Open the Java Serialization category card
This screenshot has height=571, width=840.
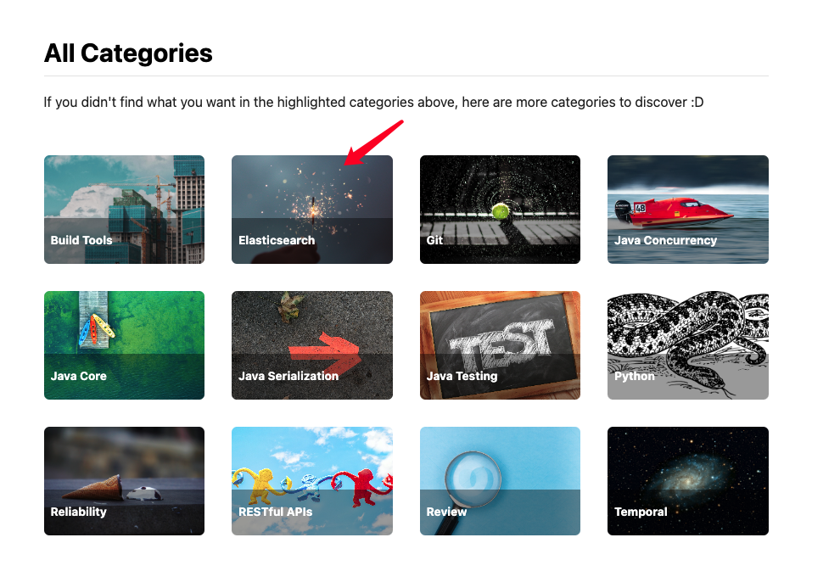(311, 345)
